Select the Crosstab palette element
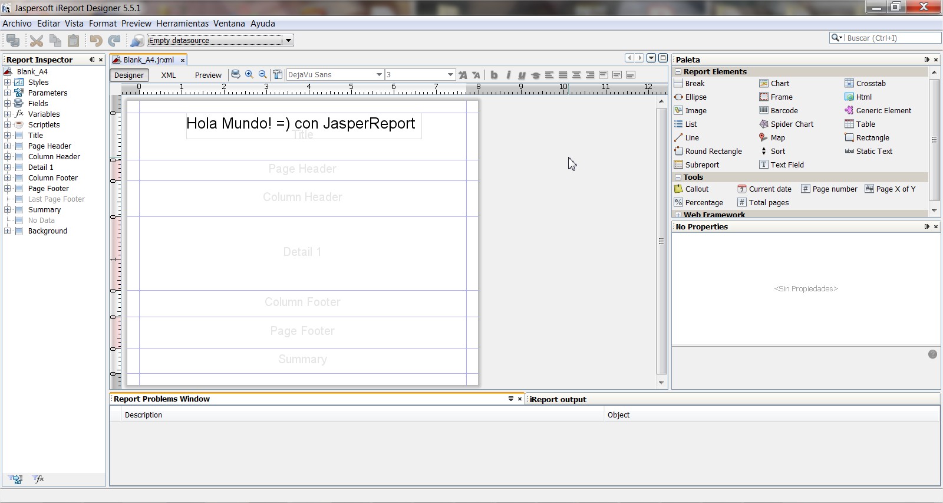 [x=865, y=84]
